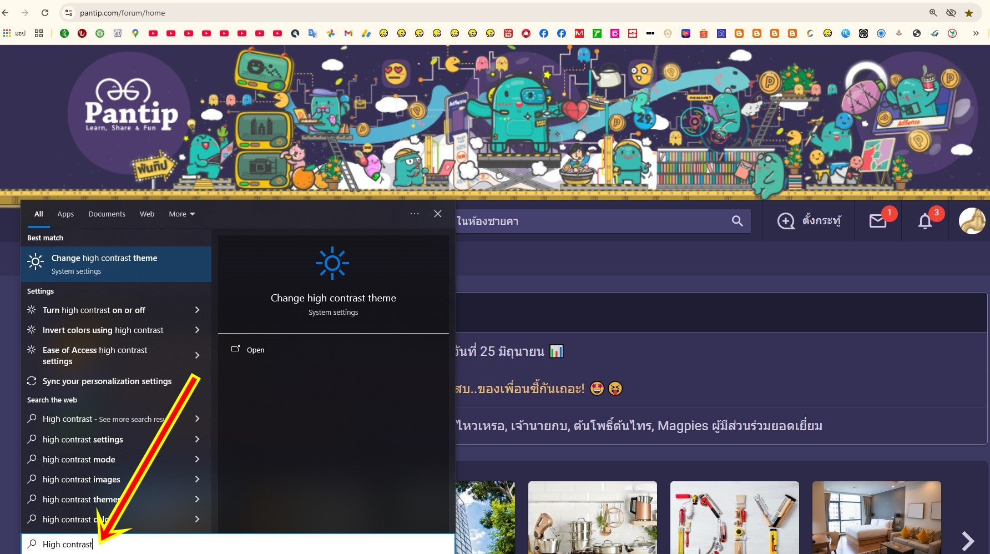Viewport: 990px width, 554px height.
Task: Open the More dropdown in search filters
Action: [182, 214]
